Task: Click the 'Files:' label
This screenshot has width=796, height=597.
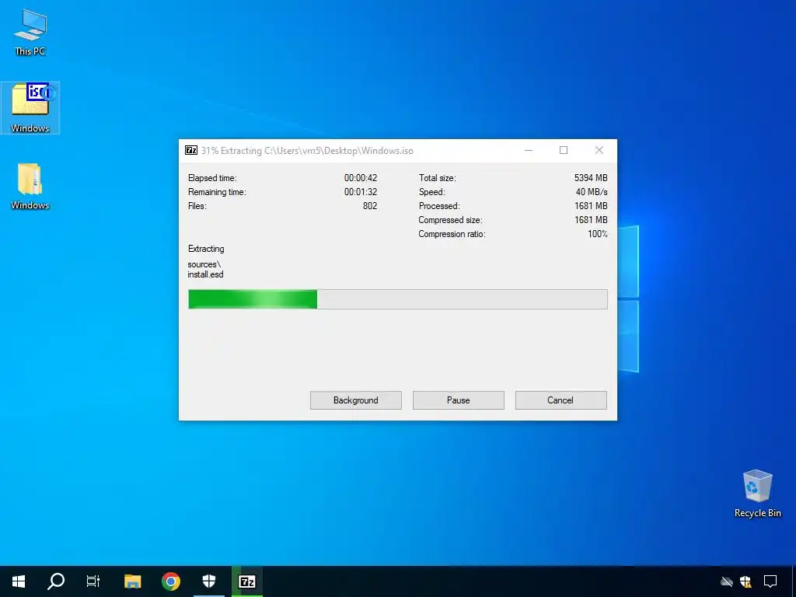Action: tap(197, 205)
